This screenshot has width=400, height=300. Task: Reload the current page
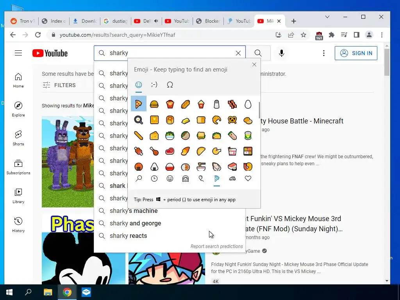pyautogui.click(x=38, y=35)
